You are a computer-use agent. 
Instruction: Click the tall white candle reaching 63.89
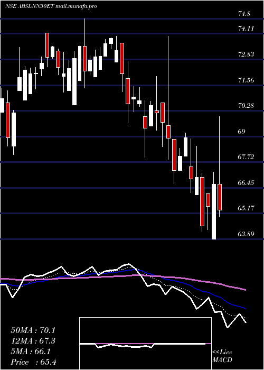[x=214, y=211]
